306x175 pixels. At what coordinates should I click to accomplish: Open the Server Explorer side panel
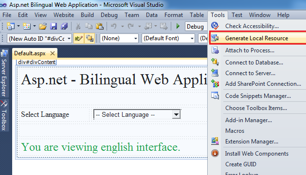click(4, 73)
